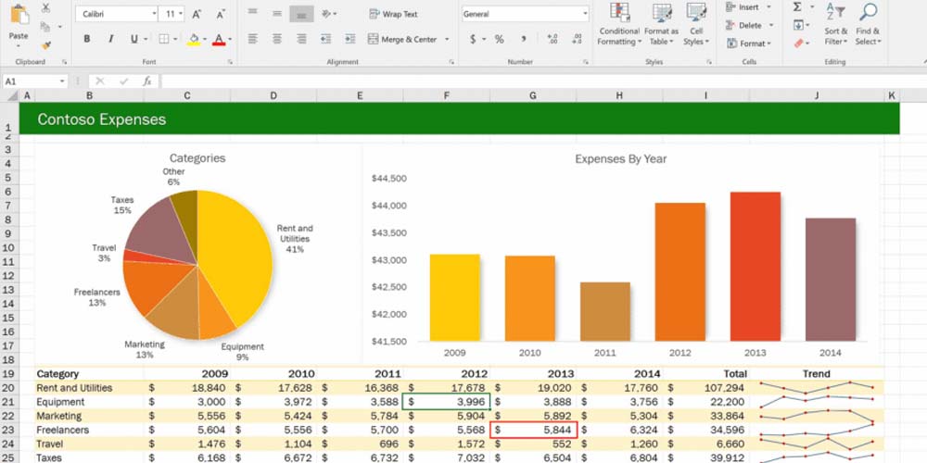Increase indent in the cell

(350, 39)
